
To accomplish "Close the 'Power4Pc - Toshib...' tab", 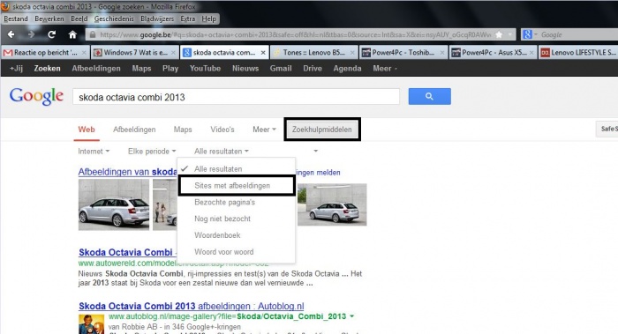I will (x=441, y=52).
